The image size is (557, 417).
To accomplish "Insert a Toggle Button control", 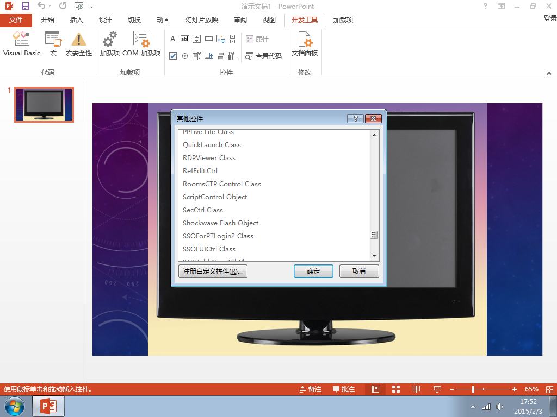I will [221, 56].
